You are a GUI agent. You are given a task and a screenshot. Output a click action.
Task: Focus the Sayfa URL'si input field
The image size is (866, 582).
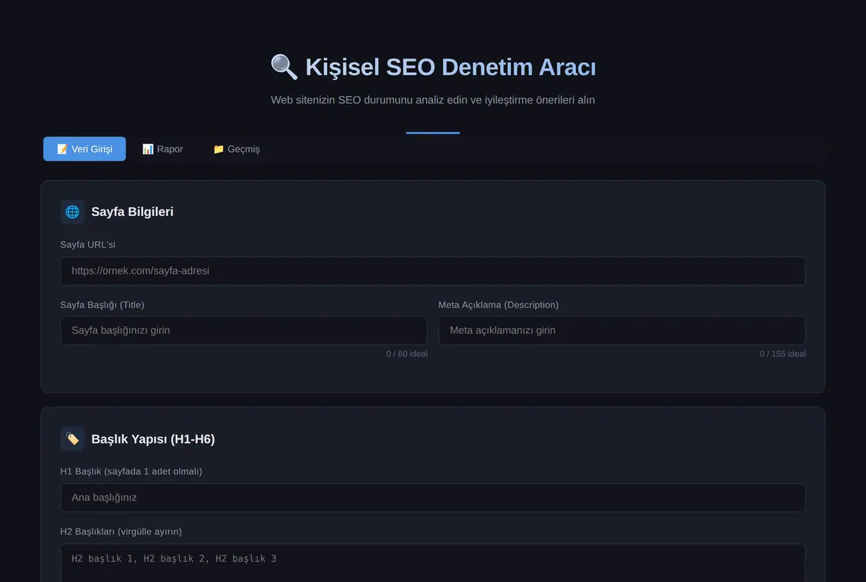tap(433, 271)
